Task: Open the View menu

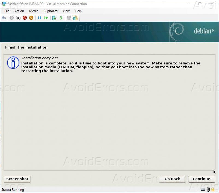Action: click(x=66, y=11)
